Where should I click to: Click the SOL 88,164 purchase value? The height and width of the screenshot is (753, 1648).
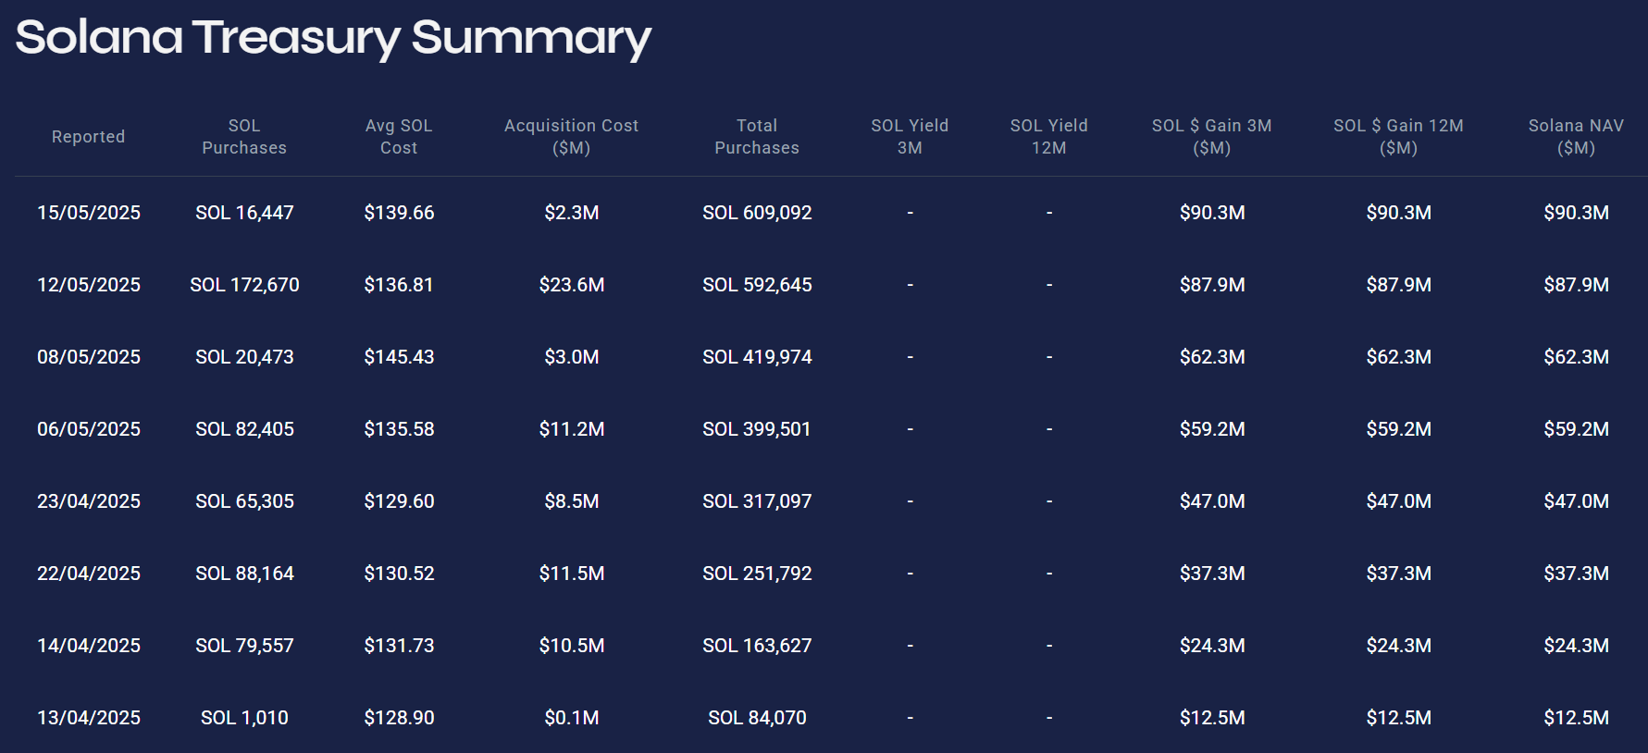click(x=244, y=574)
